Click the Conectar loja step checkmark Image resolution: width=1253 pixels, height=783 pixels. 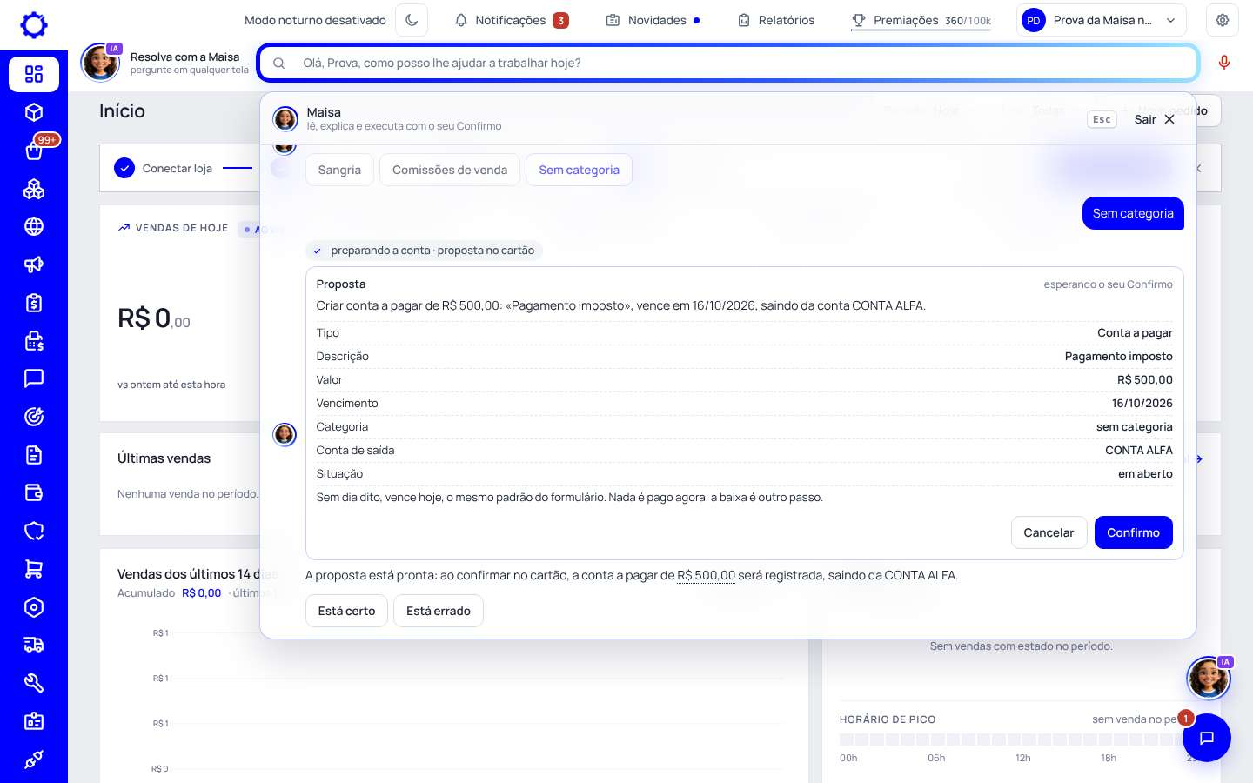click(124, 168)
